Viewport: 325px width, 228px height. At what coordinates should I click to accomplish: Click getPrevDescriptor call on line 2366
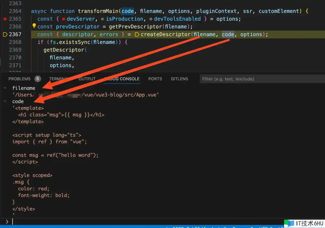[135, 27]
